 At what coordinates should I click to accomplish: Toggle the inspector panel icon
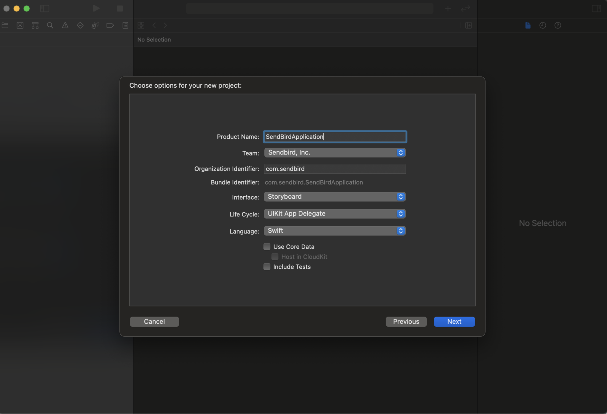pyautogui.click(x=596, y=8)
